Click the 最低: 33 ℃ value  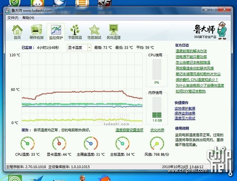point(124,48)
